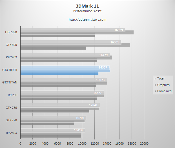Click the R9 290X Combined bar

coord(59,61)
